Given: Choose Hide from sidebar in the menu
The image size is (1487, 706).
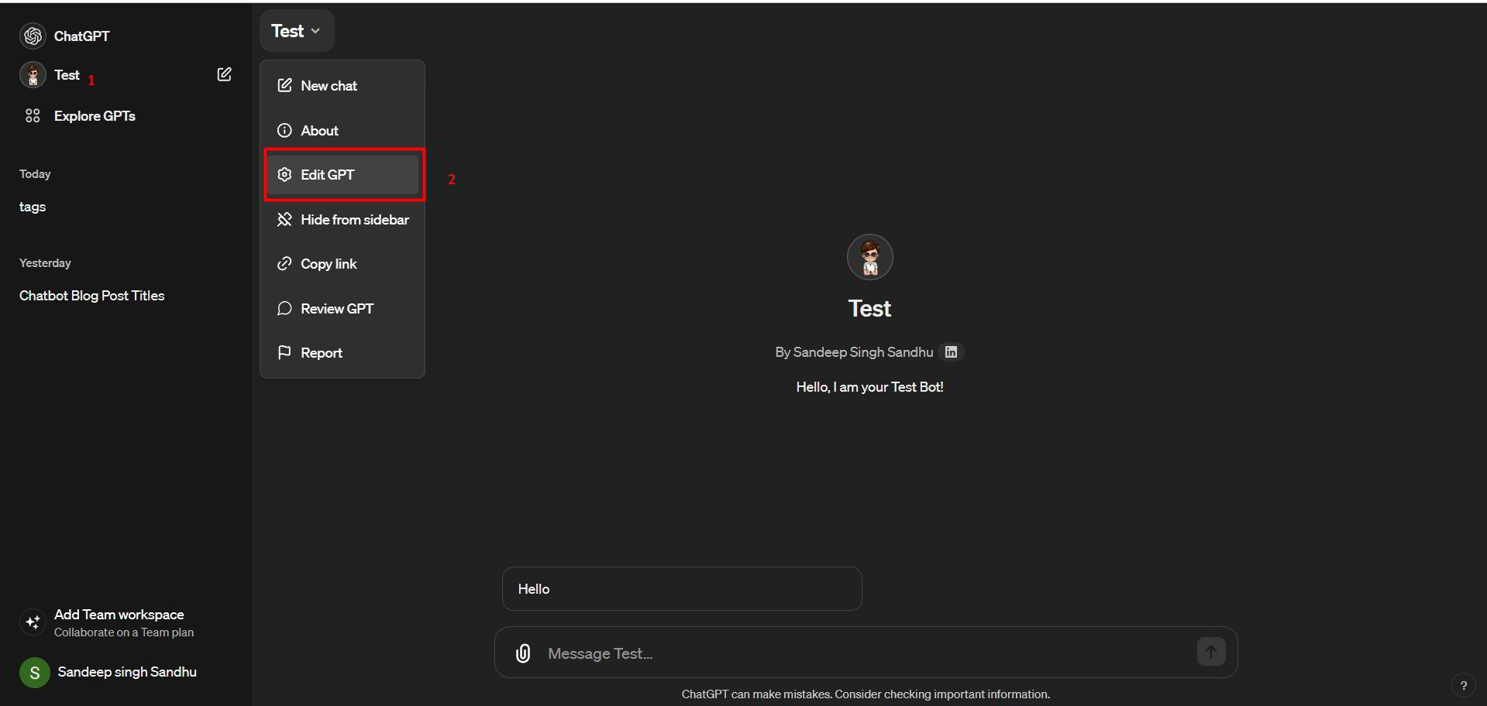Looking at the screenshot, I should tap(354, 219).
